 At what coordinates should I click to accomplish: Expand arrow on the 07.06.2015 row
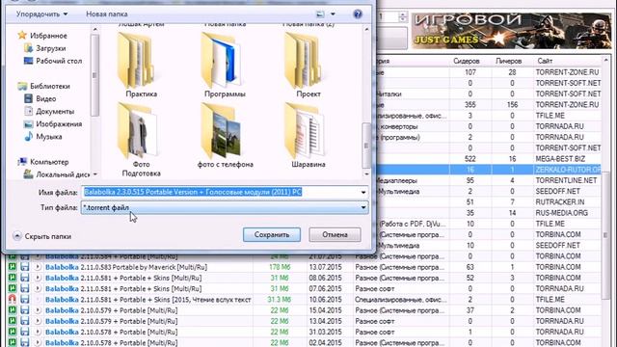click(x=38, y=288)
